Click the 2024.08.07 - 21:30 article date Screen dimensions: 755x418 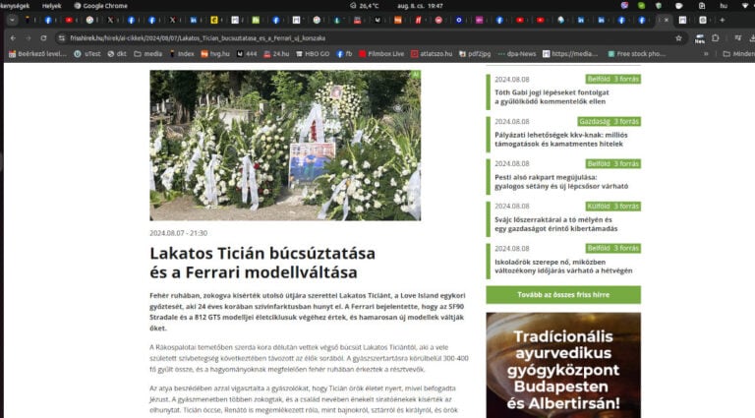(x=178, y=233)
